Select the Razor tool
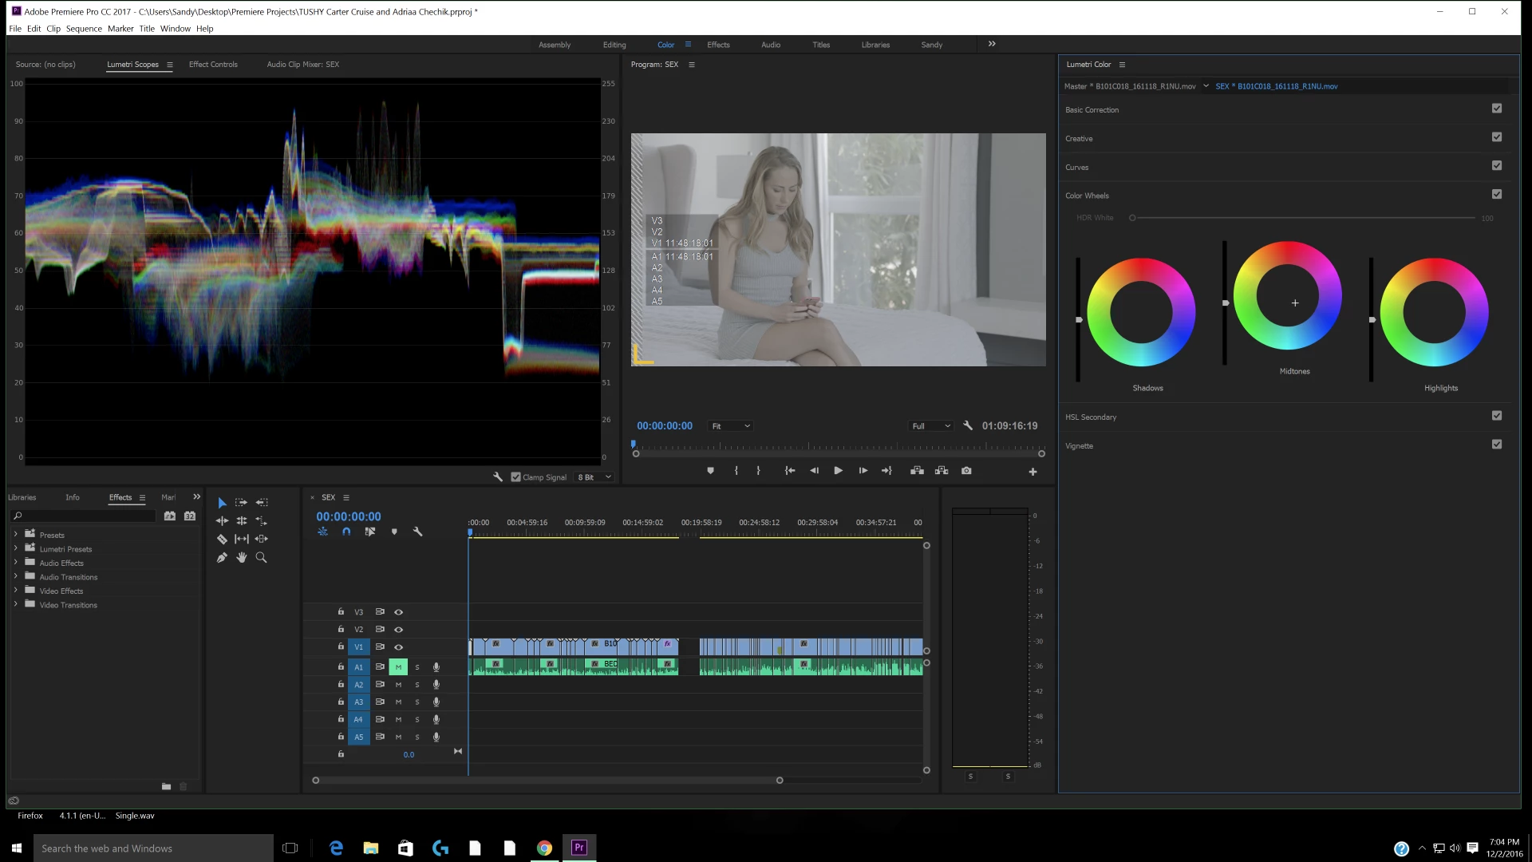The image size is (1532, 862). point(222,540)
